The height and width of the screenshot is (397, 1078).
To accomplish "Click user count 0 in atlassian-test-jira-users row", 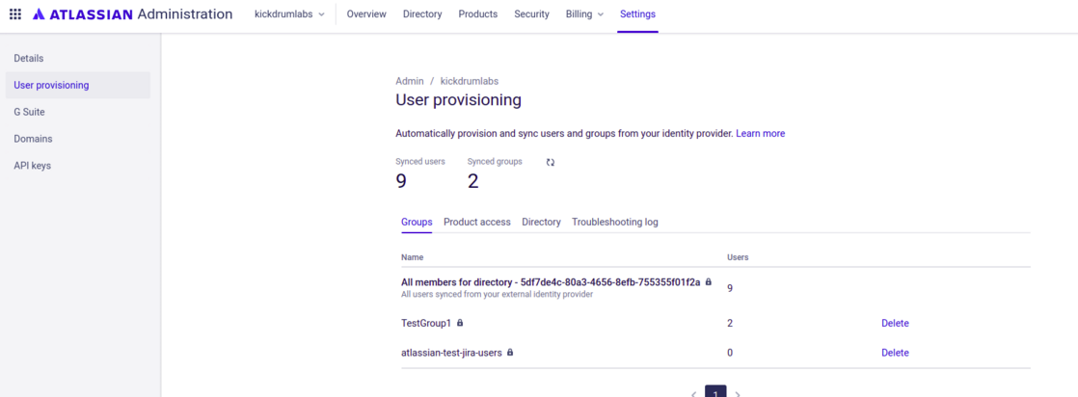I will click(x=730, y=353).
